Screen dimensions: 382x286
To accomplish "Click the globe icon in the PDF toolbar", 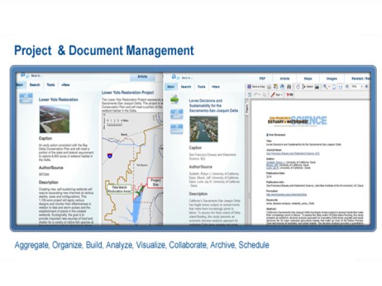I will click(282, 86).
